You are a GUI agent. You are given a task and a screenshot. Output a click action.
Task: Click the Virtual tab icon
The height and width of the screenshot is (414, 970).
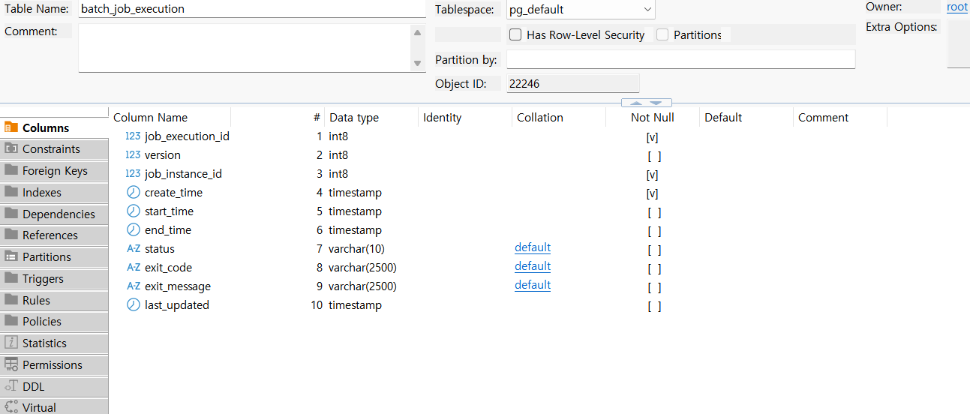11,407
